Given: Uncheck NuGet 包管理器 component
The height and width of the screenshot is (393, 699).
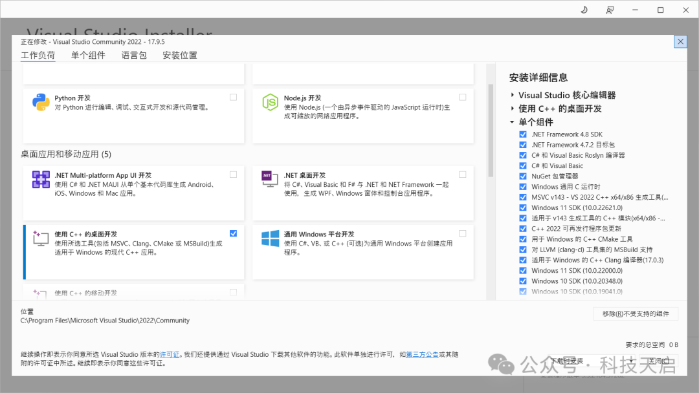Looking at the screenshot, I should 523,176.
